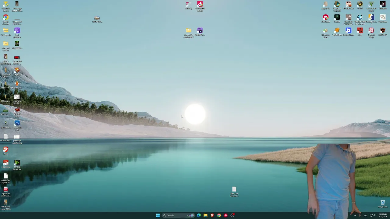Open Microsoft Edge from the taskbar
Image resolution: width=390 pixels, height=219 pixels.
coord(199,215)
